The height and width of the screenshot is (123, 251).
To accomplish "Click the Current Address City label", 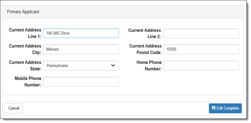I will pyautogui.click(x=25, y=49).
